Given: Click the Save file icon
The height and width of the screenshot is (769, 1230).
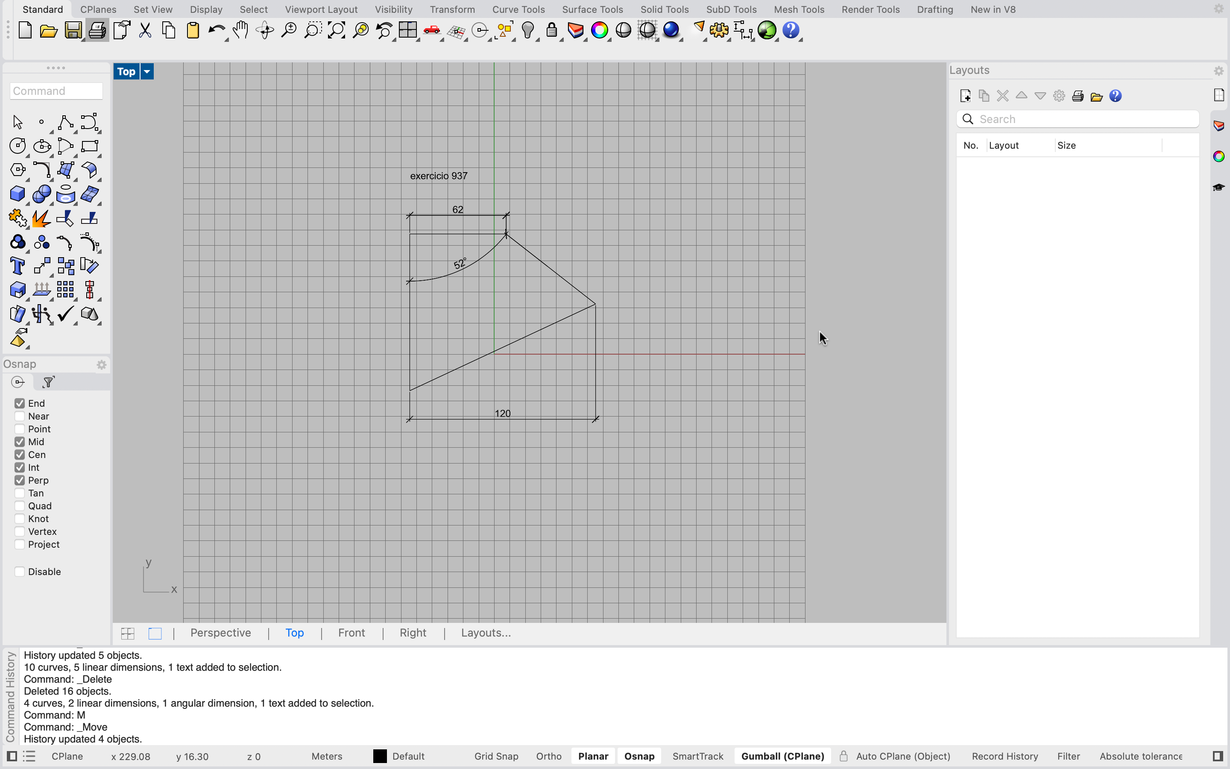Looking at the screenshot, I should click(x=73, y=30).
